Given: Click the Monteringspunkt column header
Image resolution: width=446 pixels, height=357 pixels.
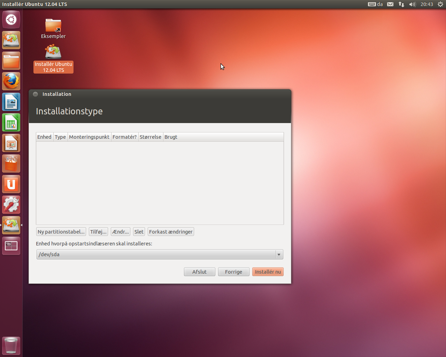Looking at the screenshot, I should (89, 137).
